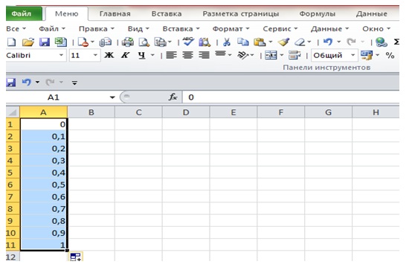Expand the underline style arrow
Viewport: 412px width, 273px height.
(152, 55)
